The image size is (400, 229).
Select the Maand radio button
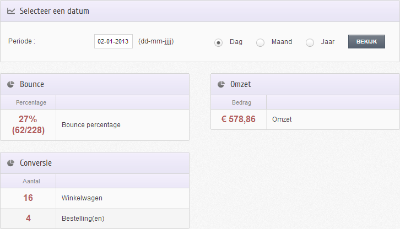[260, 42]
